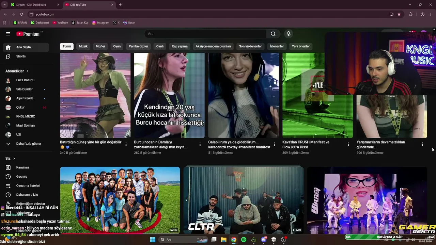
Task: Open options for Yarışmacıların devamsızlıkları short
Action: [422, 145]
